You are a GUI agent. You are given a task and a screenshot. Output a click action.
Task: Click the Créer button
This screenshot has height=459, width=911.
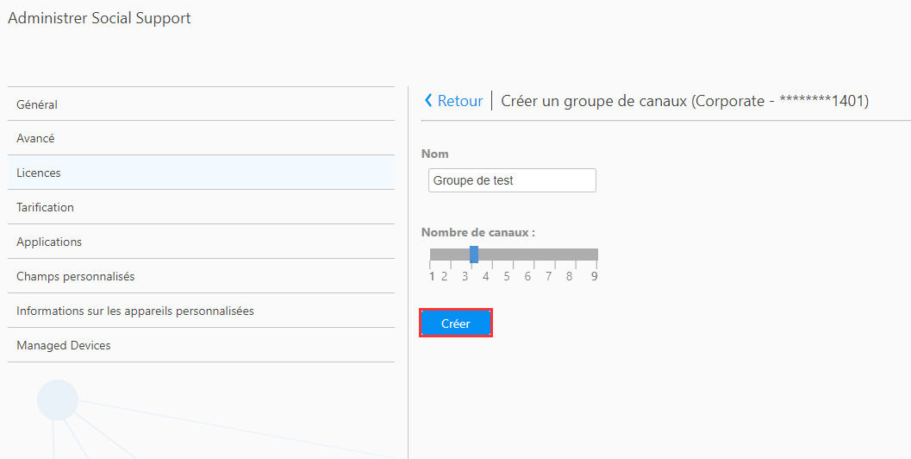coord(455,324)
